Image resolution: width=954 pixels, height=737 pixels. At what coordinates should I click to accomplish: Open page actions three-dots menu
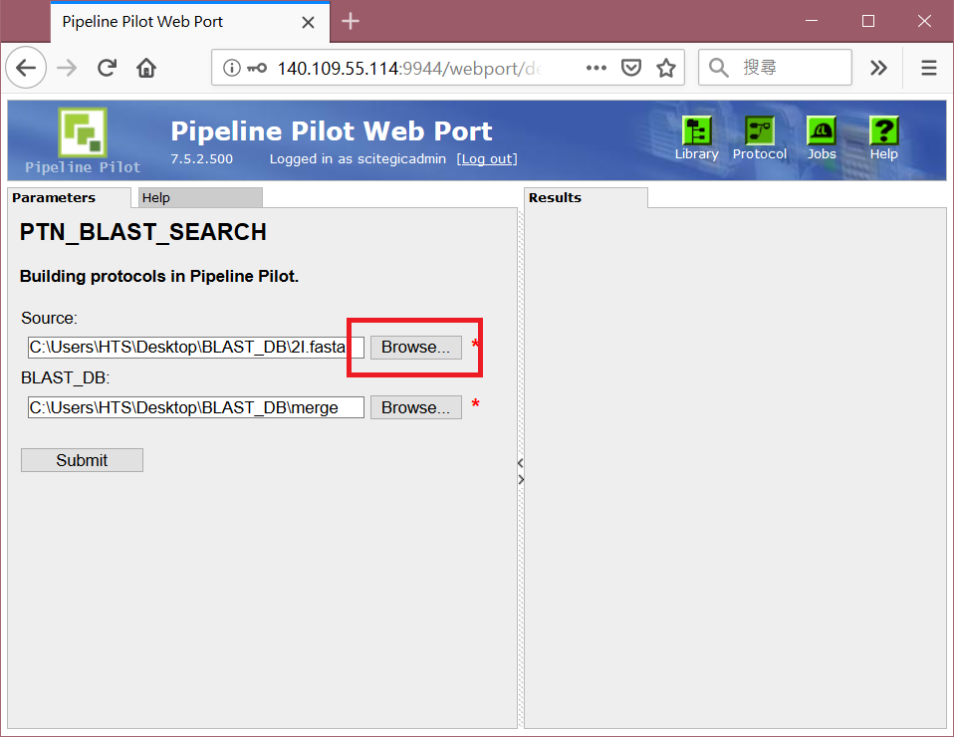pyautogui.click(x=596, y=68)
